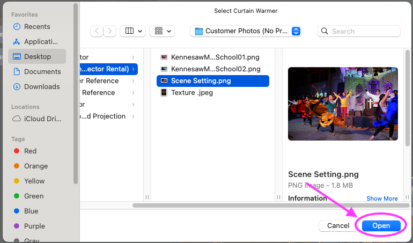Expand the Customer Photos folder path popup

[x=246, y=31]
